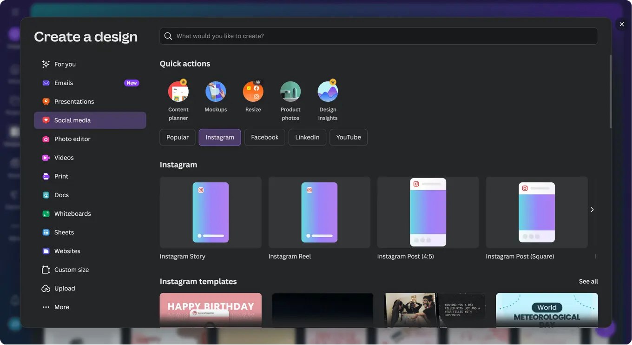
Task: Click the design search input field
Action: 379,36
